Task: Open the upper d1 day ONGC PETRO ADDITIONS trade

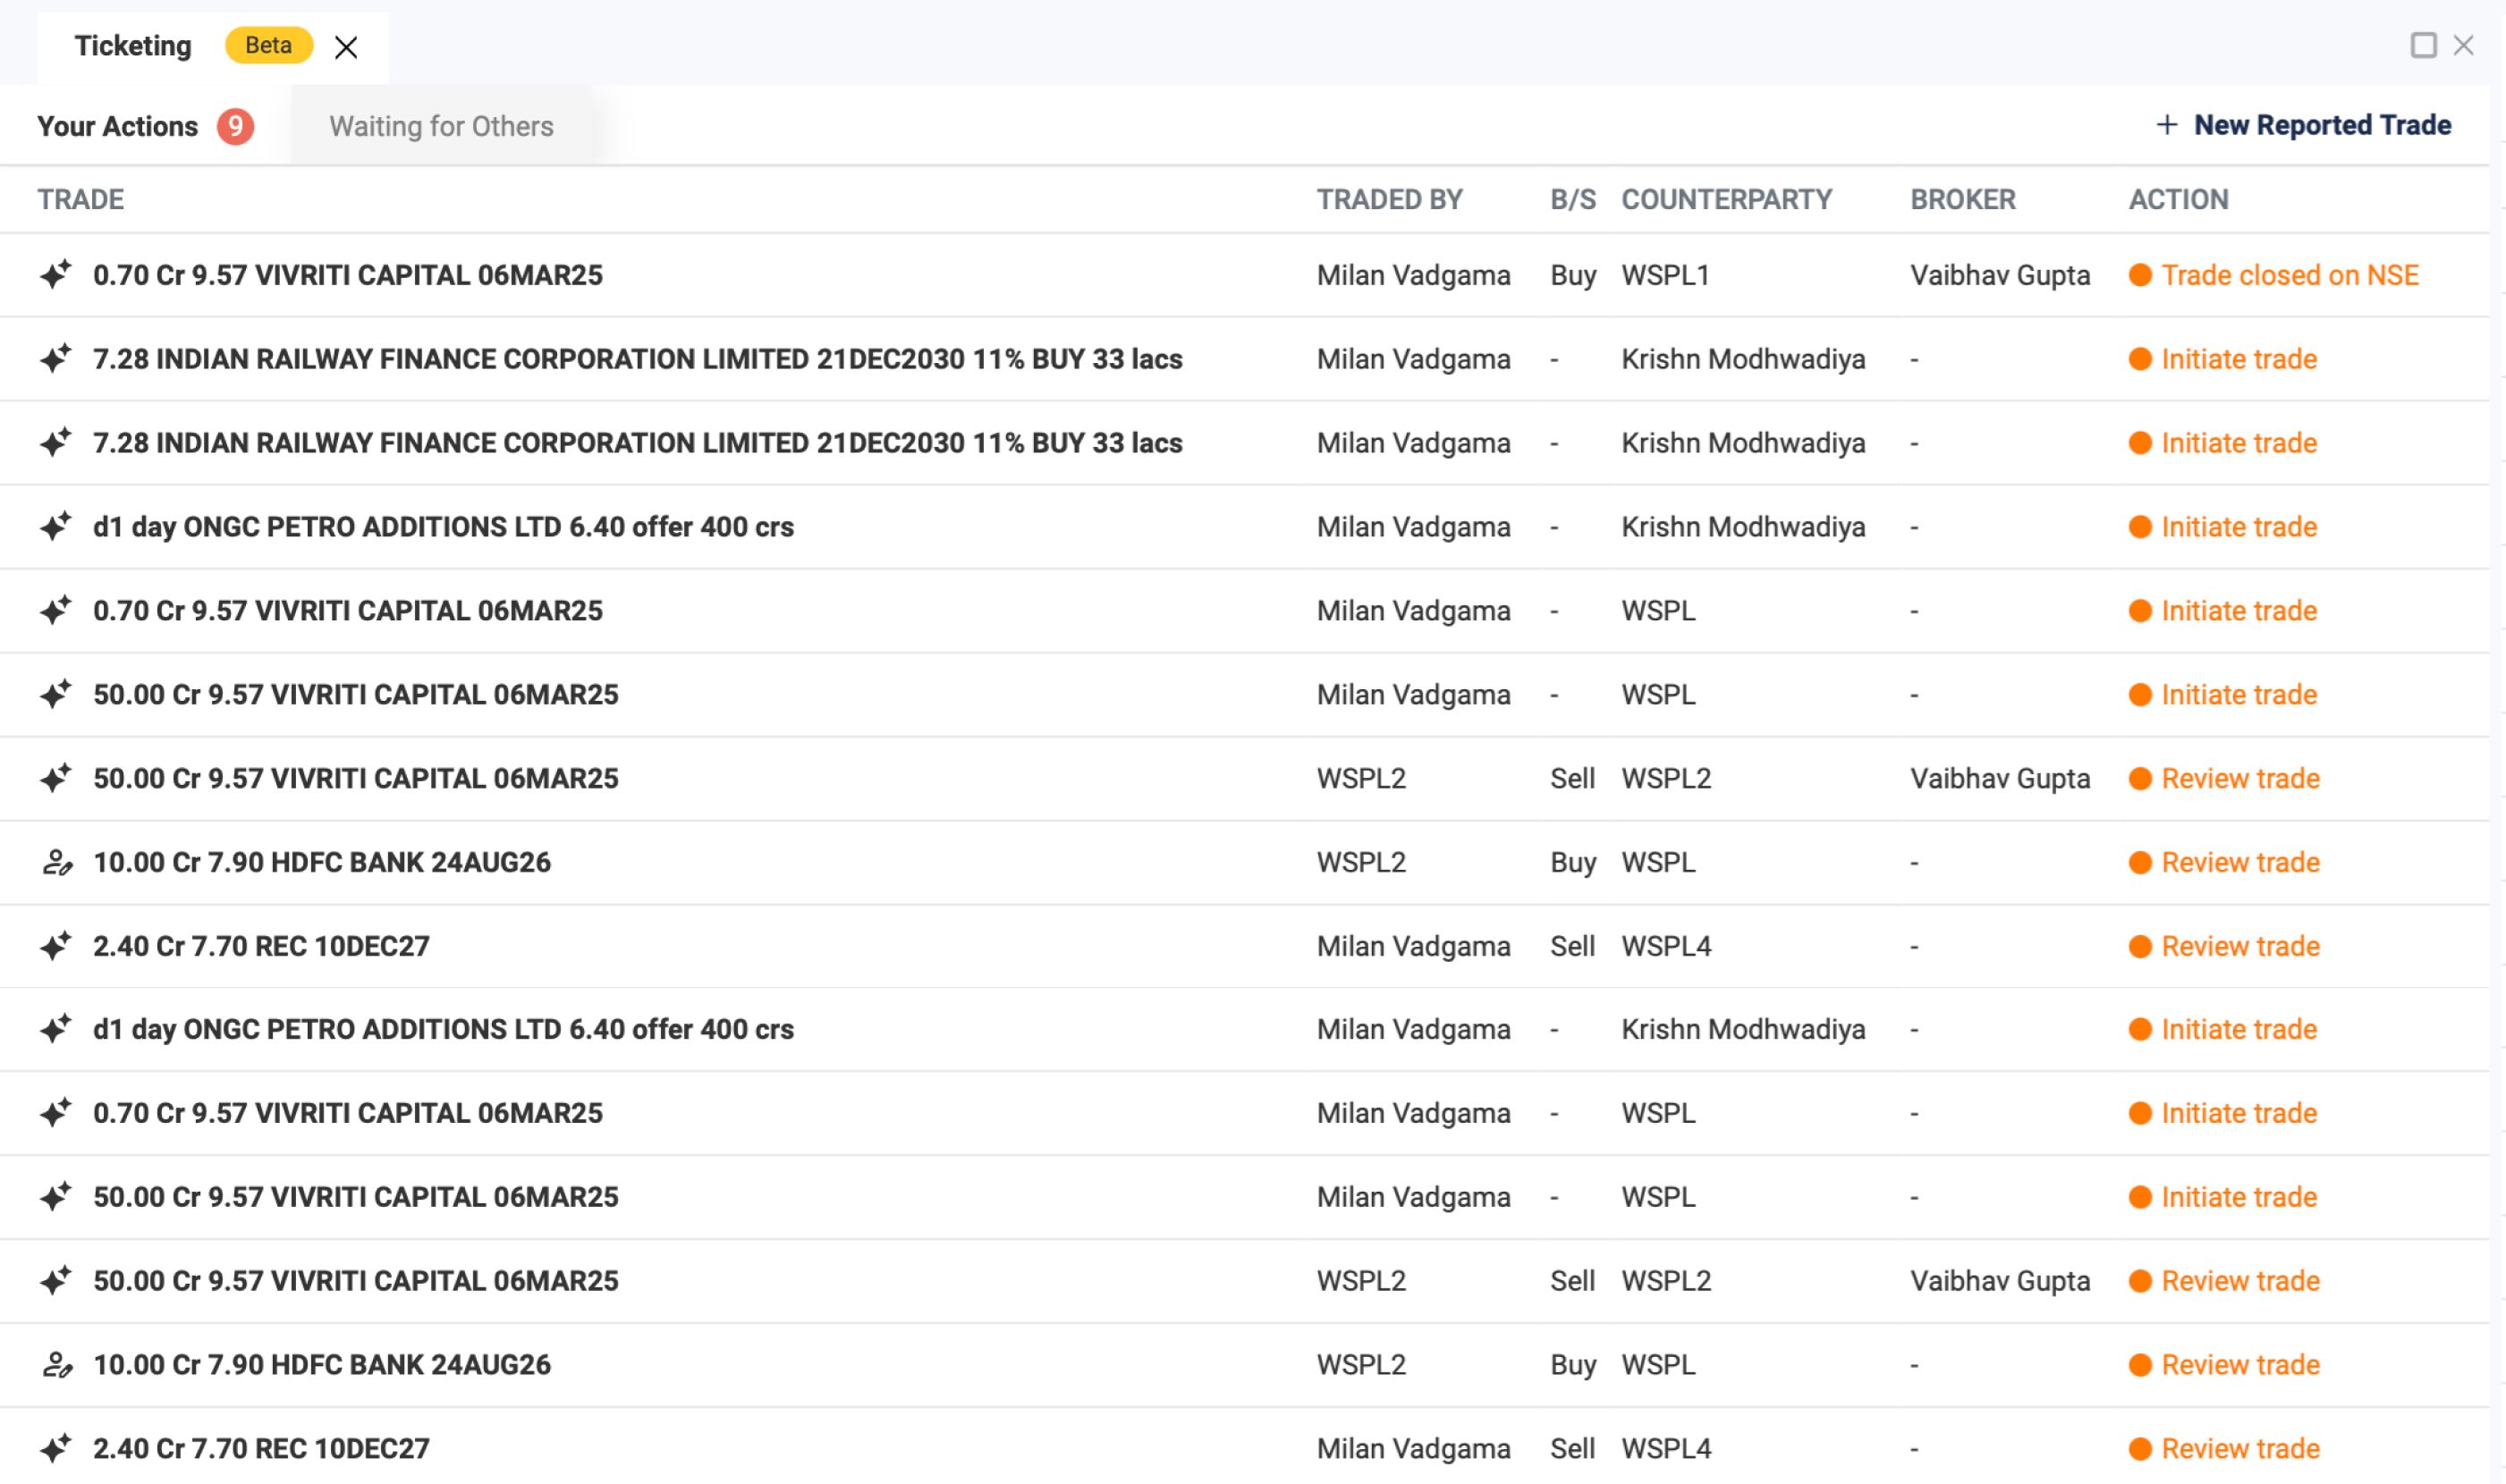Action: tap(444, 527)
